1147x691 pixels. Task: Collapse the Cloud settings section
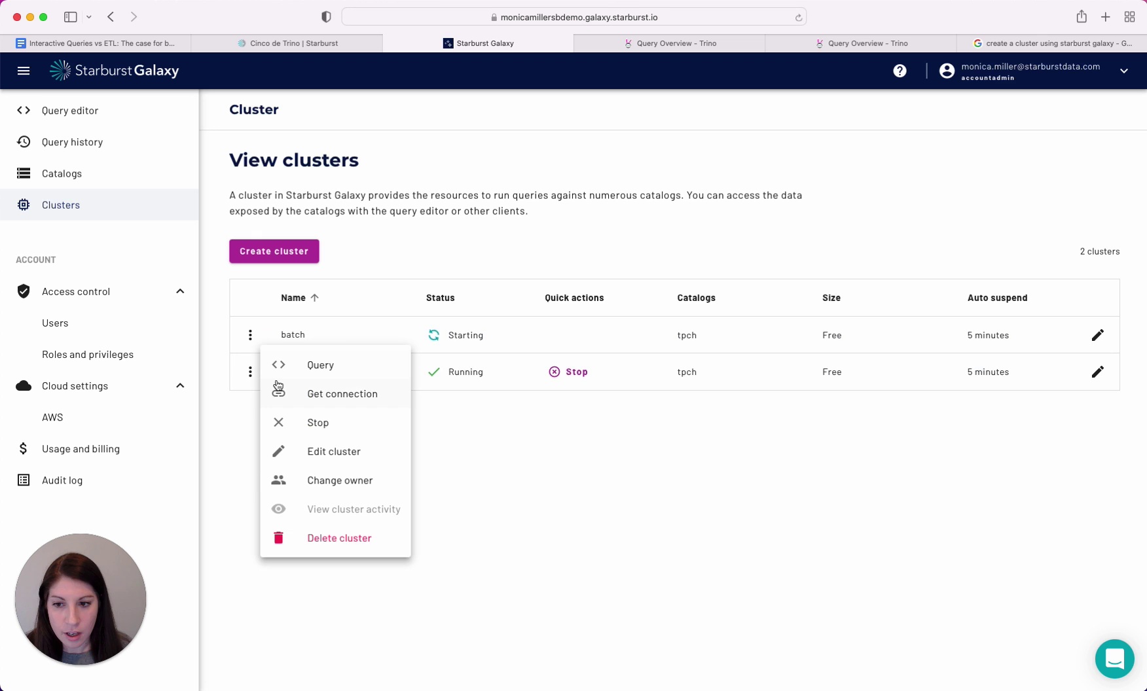point(180,385)
